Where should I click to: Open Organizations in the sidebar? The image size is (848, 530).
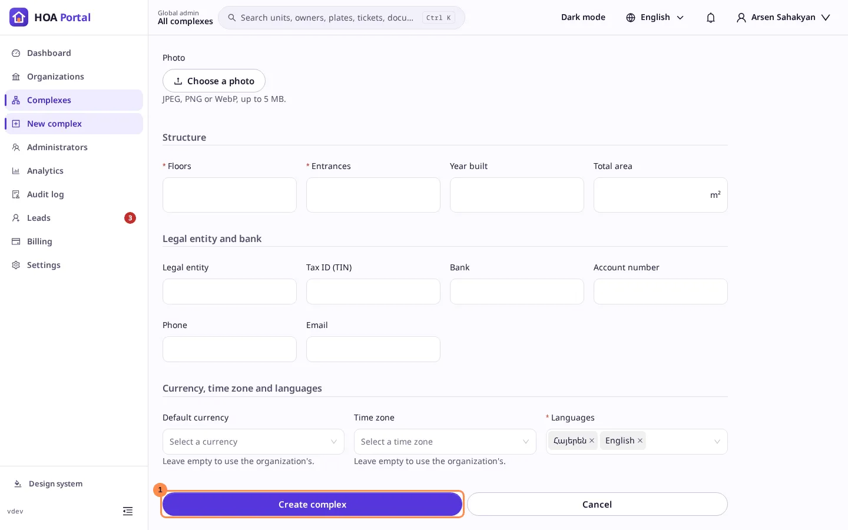coord(74,77)
